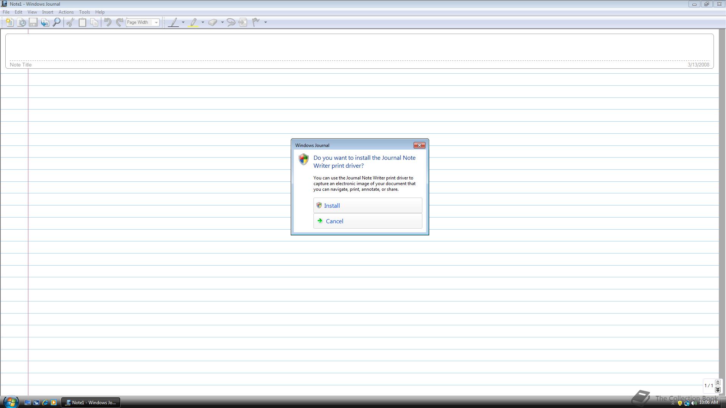Launch Internet Explorer from Quick Launch
Screen dimensions: 726x408
tap(45, 403)
